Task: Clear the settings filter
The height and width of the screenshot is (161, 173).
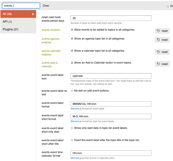Action: tap(46, 5)
